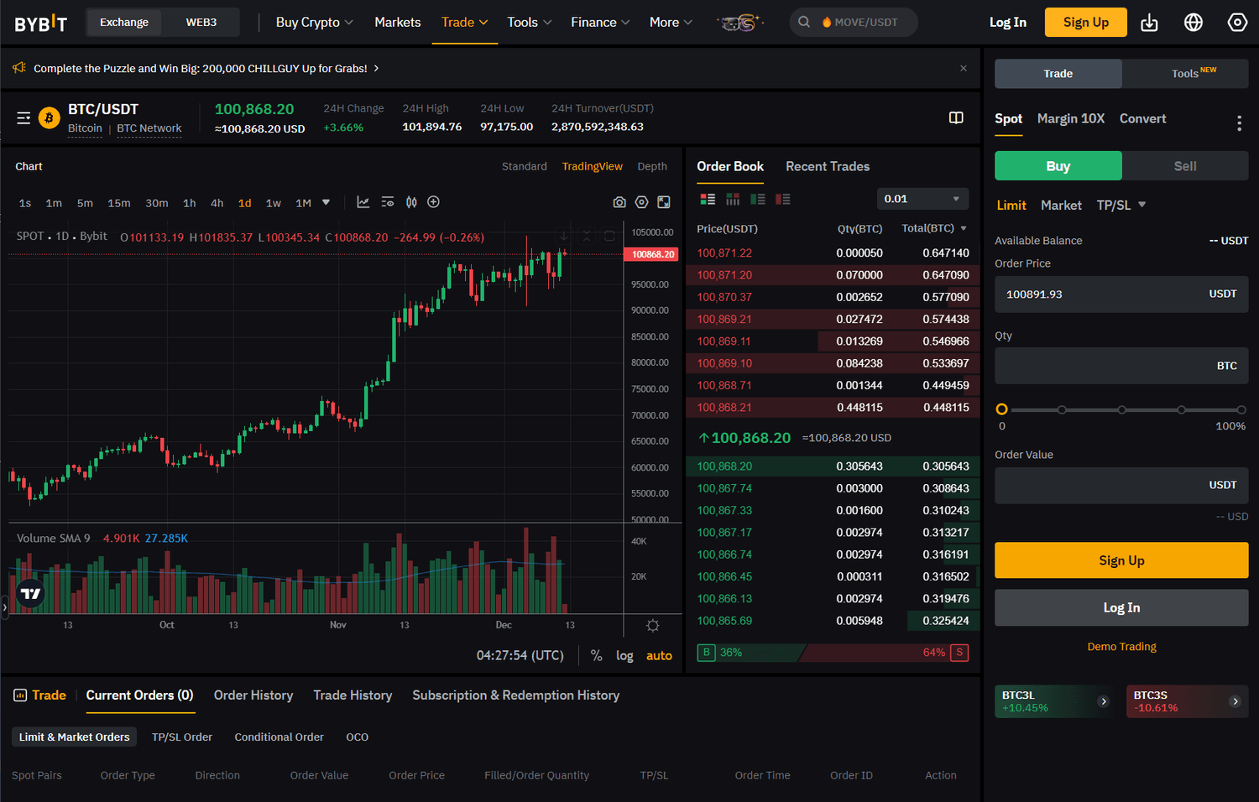Click the buy/sell ratio bar

point(833,653)
